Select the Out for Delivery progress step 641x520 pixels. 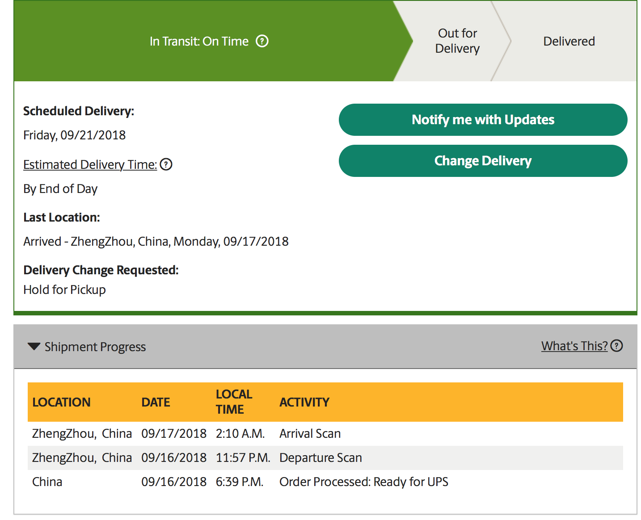(x=457, y=41)
